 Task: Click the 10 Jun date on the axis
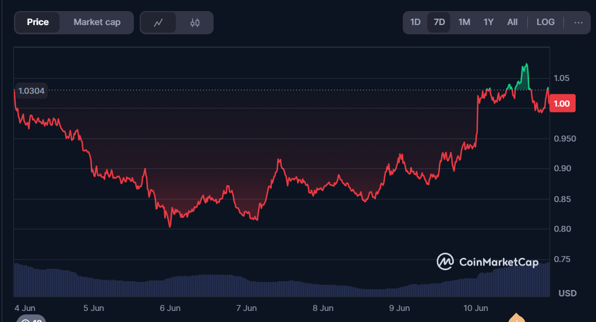pos(476,307)
